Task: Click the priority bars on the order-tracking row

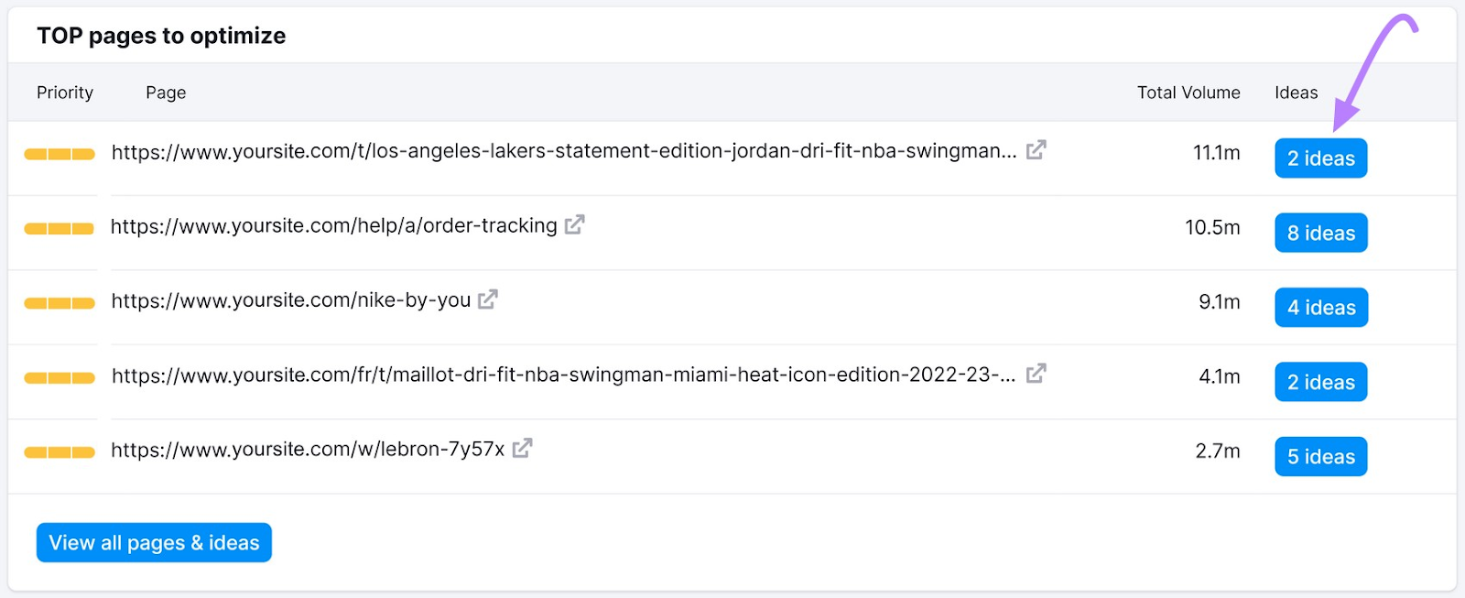Action: point(58,227)
